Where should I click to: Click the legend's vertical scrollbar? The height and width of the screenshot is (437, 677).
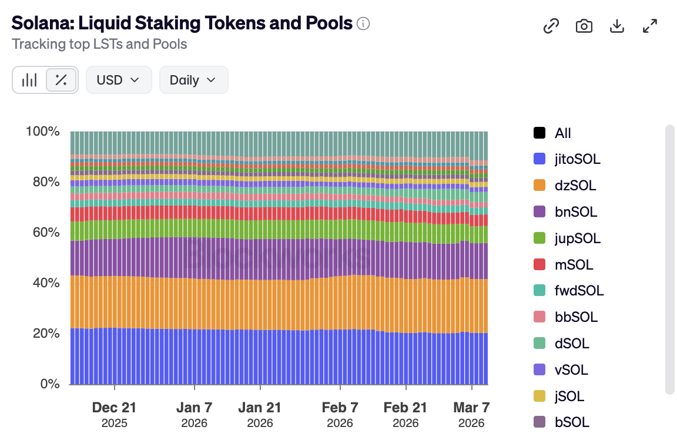669,258
